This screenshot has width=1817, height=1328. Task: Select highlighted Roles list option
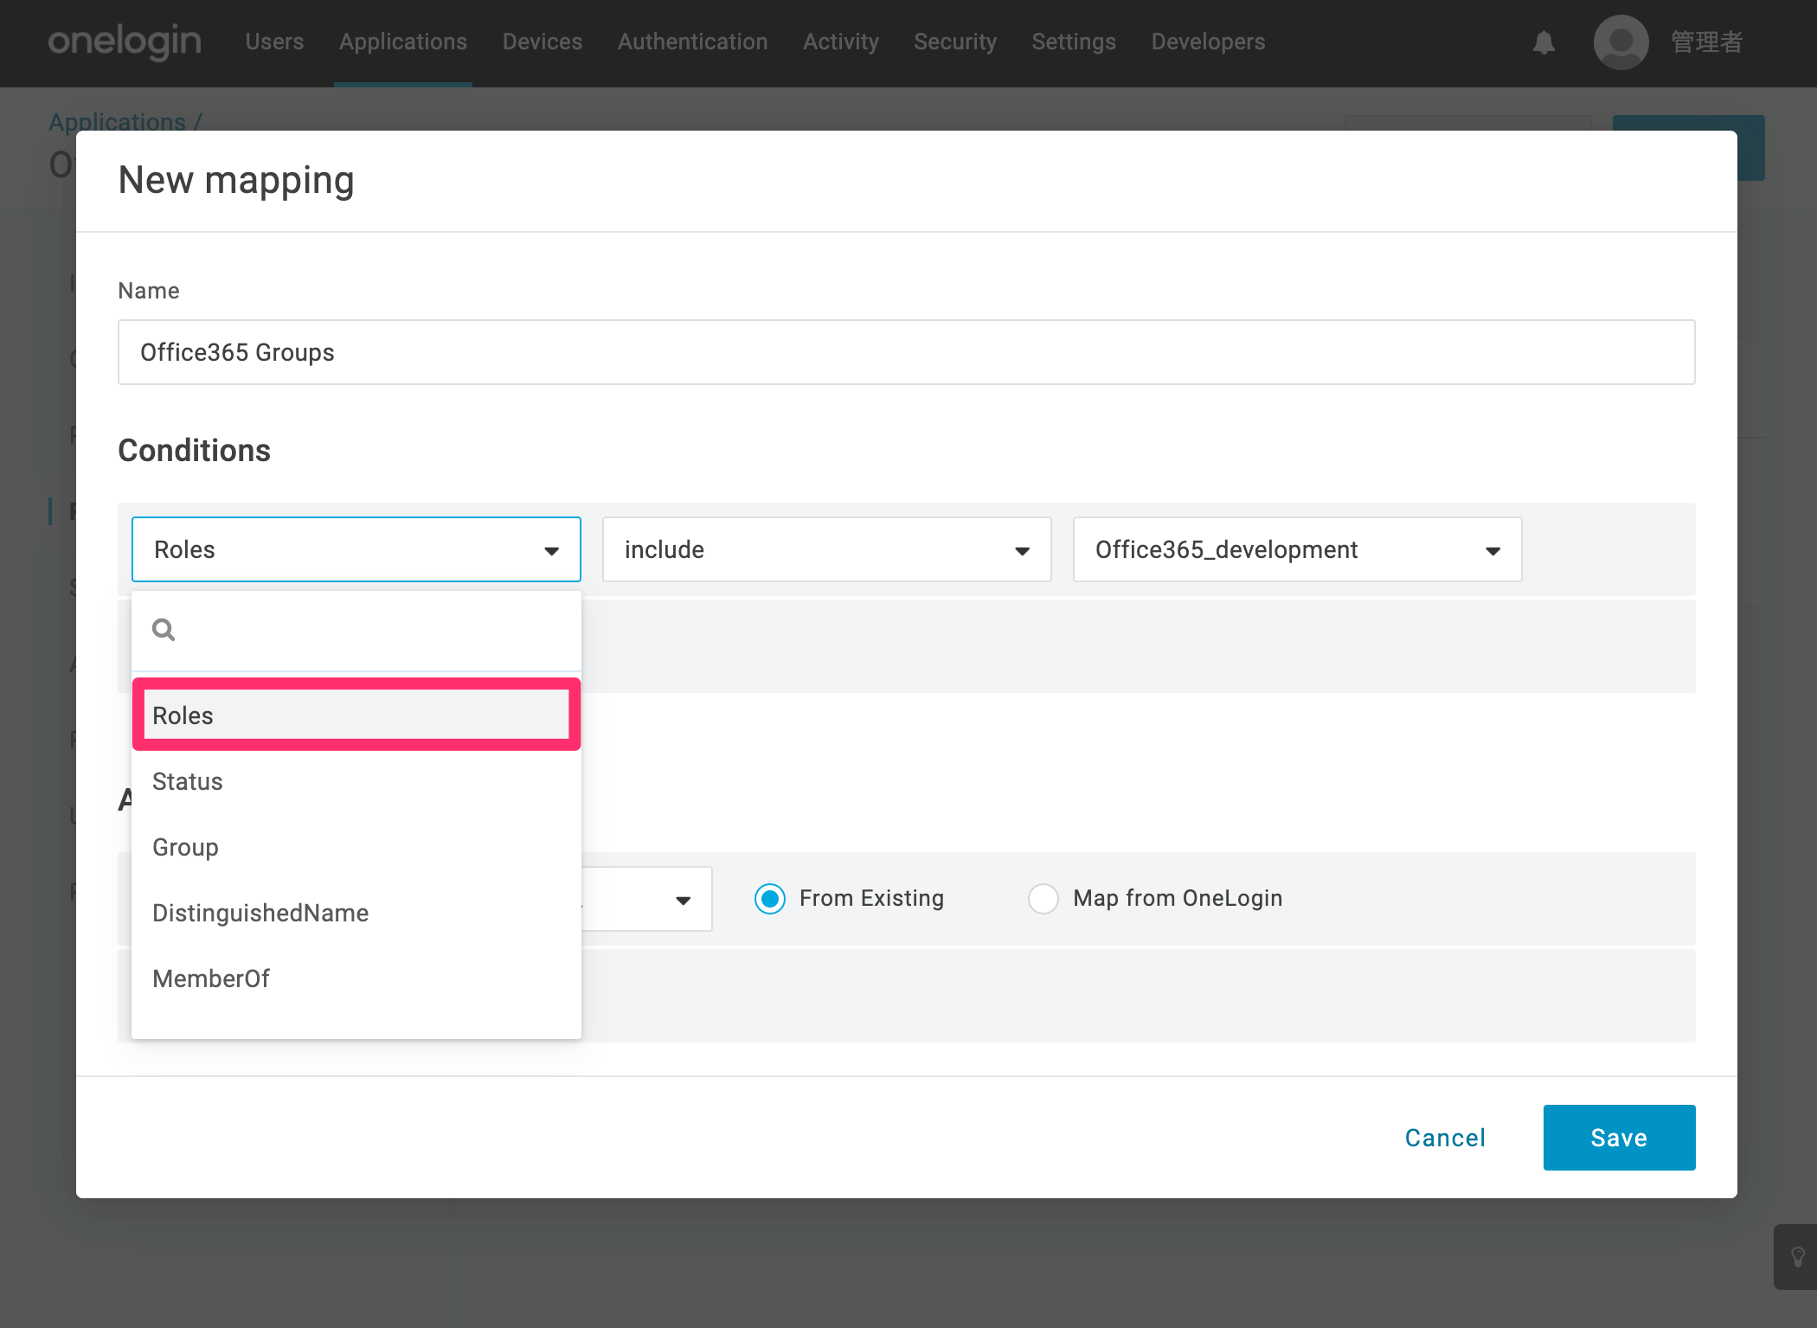pyautogui.click(x=356, y=715)
